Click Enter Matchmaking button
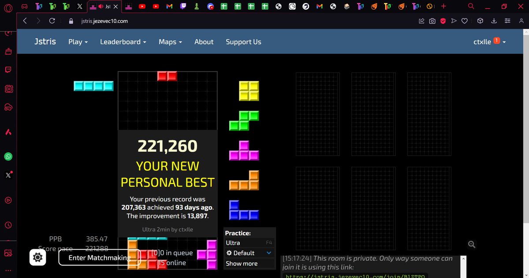Image resolution: width=529 pixels, height=278 pixels. (x=100, y=258)
